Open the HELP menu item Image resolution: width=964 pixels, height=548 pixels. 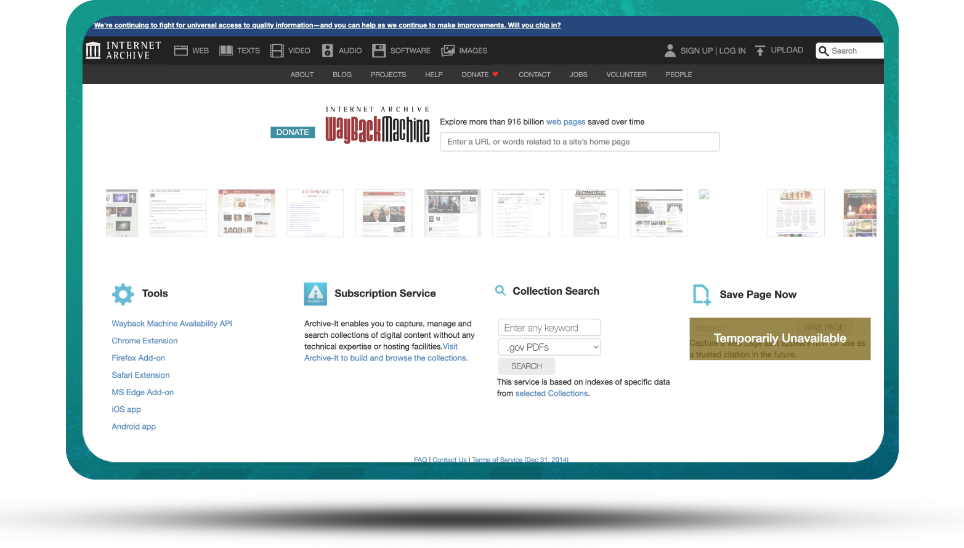tap(434, 75)
